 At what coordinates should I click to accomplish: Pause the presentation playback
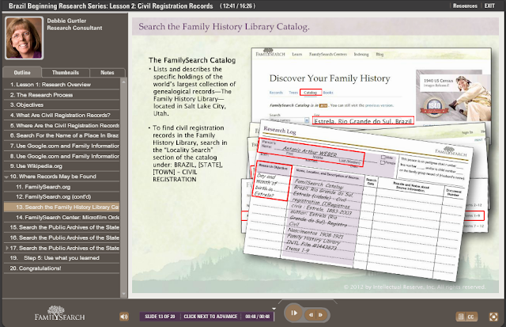click(293, 313)
